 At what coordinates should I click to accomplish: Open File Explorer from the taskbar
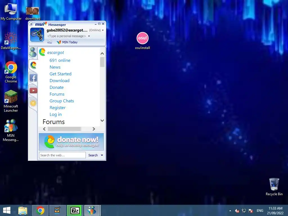[x=23, y=210]
